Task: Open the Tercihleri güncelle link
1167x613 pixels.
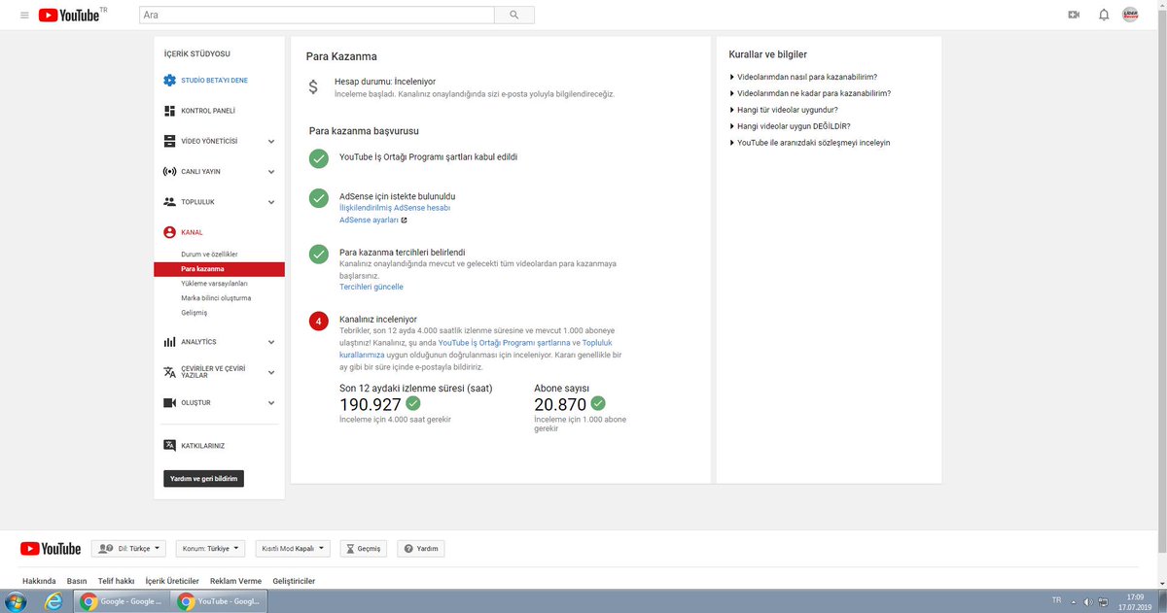Action: click(x=371, y=288)
